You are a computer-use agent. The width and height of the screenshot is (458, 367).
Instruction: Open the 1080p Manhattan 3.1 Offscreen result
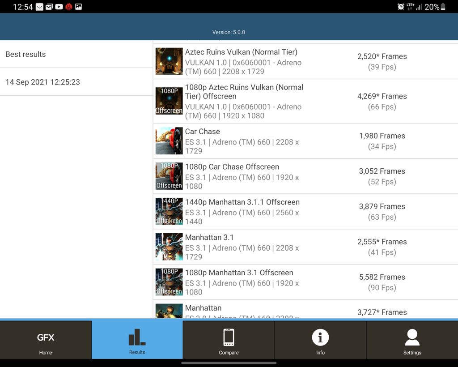(239, 273)
